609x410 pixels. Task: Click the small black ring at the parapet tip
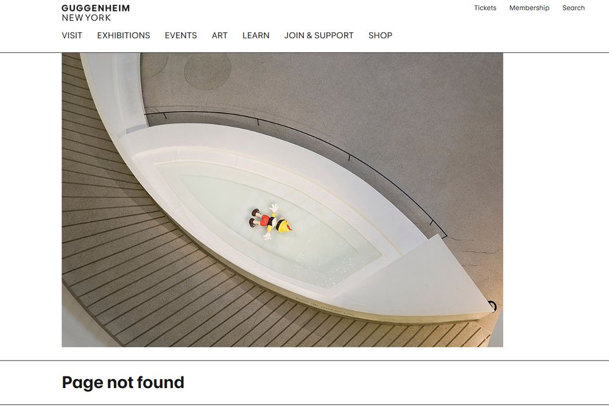pos(493,306)
